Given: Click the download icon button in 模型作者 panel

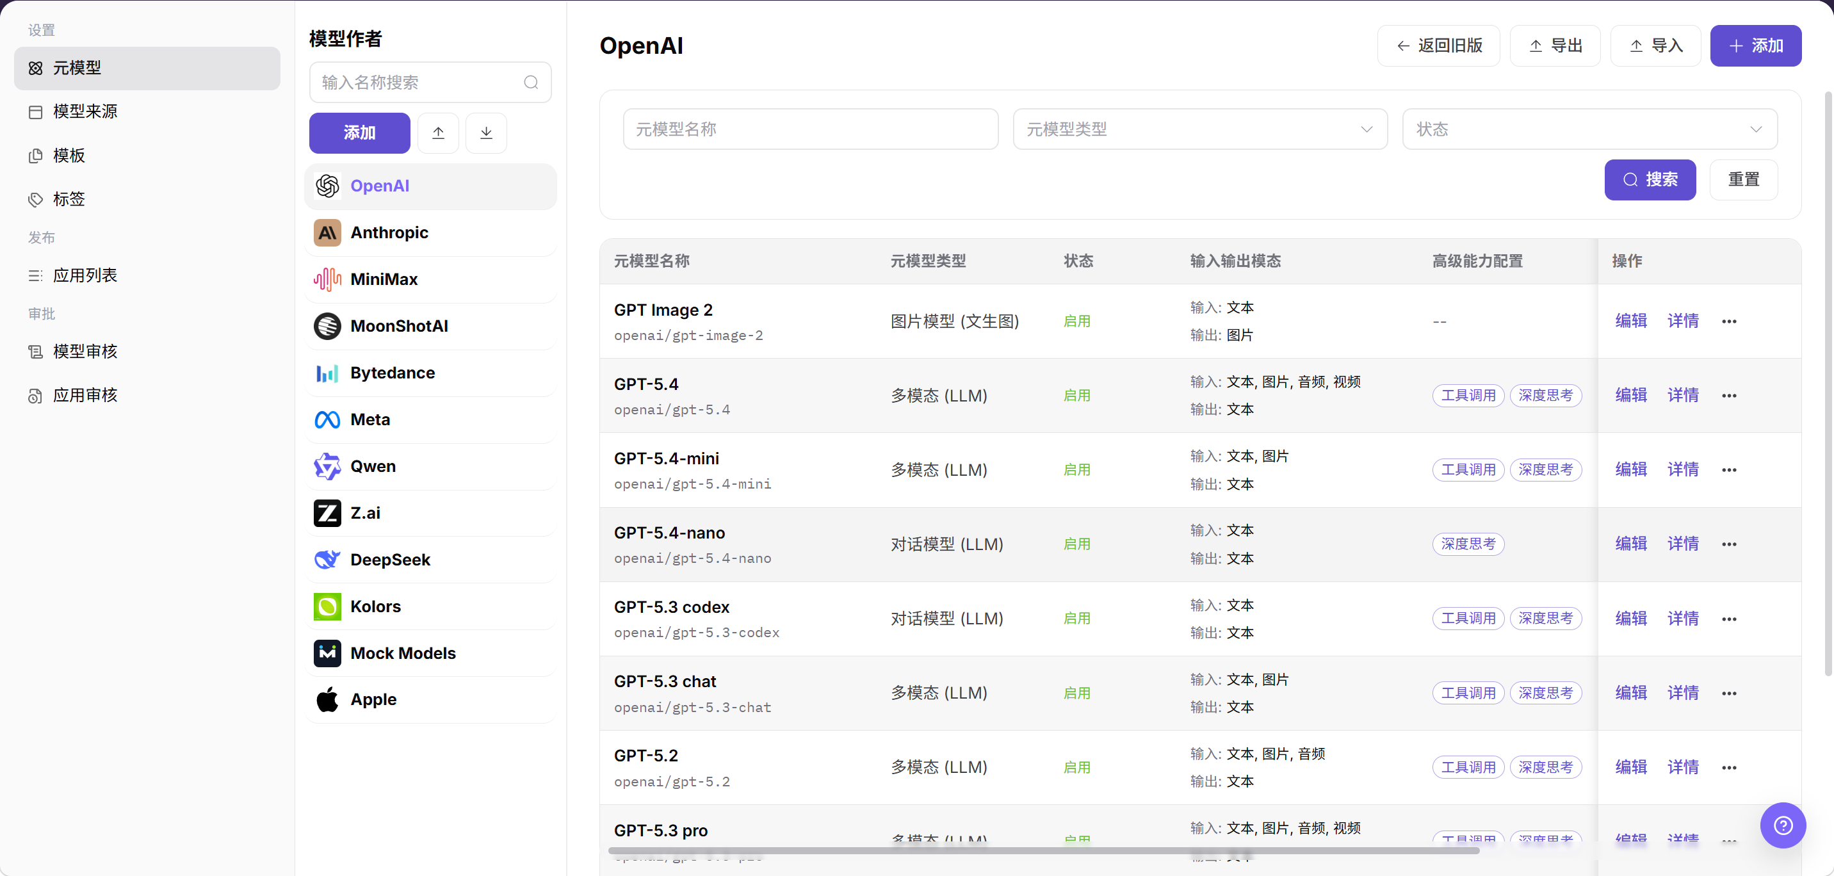Looking at the screenshot, I should tap(486, 133).
